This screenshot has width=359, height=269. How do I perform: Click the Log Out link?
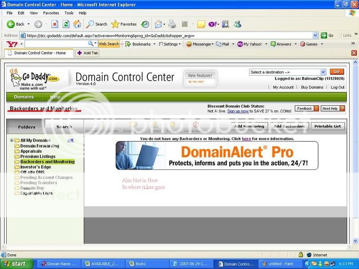tap(337, 87)
